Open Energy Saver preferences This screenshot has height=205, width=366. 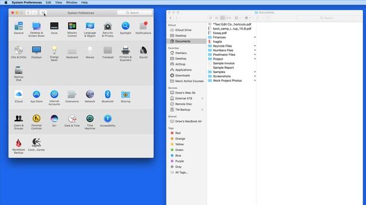point(54,54)
